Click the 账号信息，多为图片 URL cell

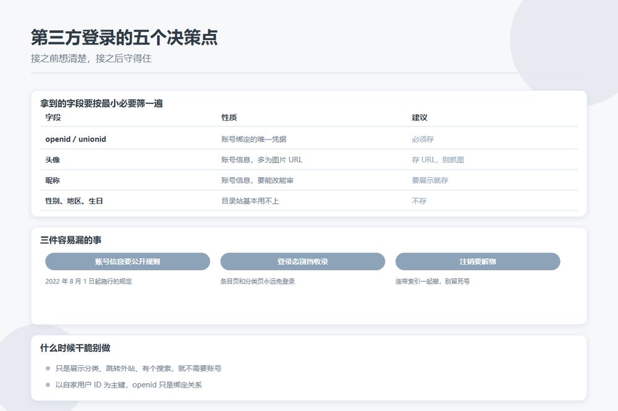pos(261,159)
